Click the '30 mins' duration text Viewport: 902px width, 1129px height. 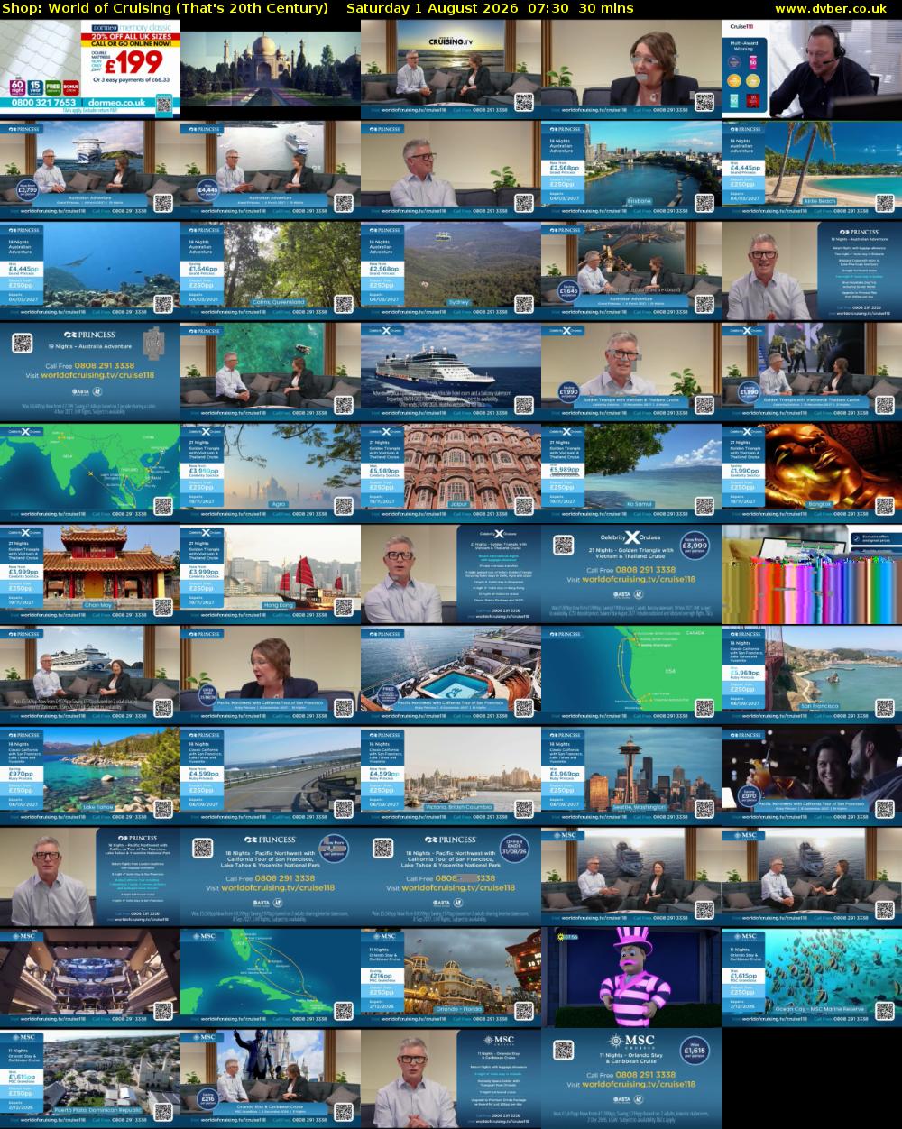coord(607,8)
